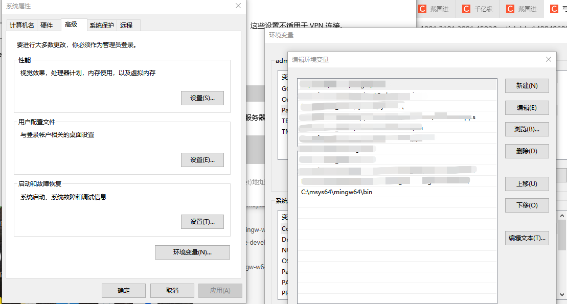The height and width of the screenshot is (304, 567).
Task: Go to the 系统保护 tab
Action: coord(102,26)
